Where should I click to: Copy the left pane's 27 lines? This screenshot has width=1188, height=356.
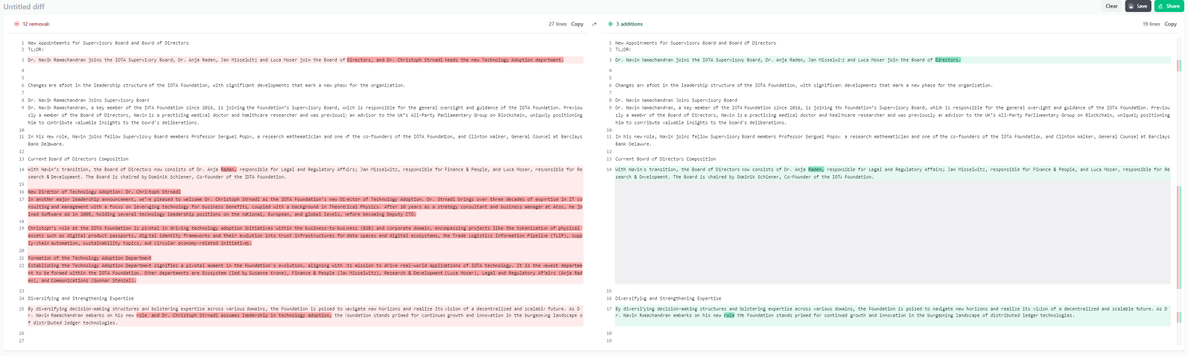577,23
